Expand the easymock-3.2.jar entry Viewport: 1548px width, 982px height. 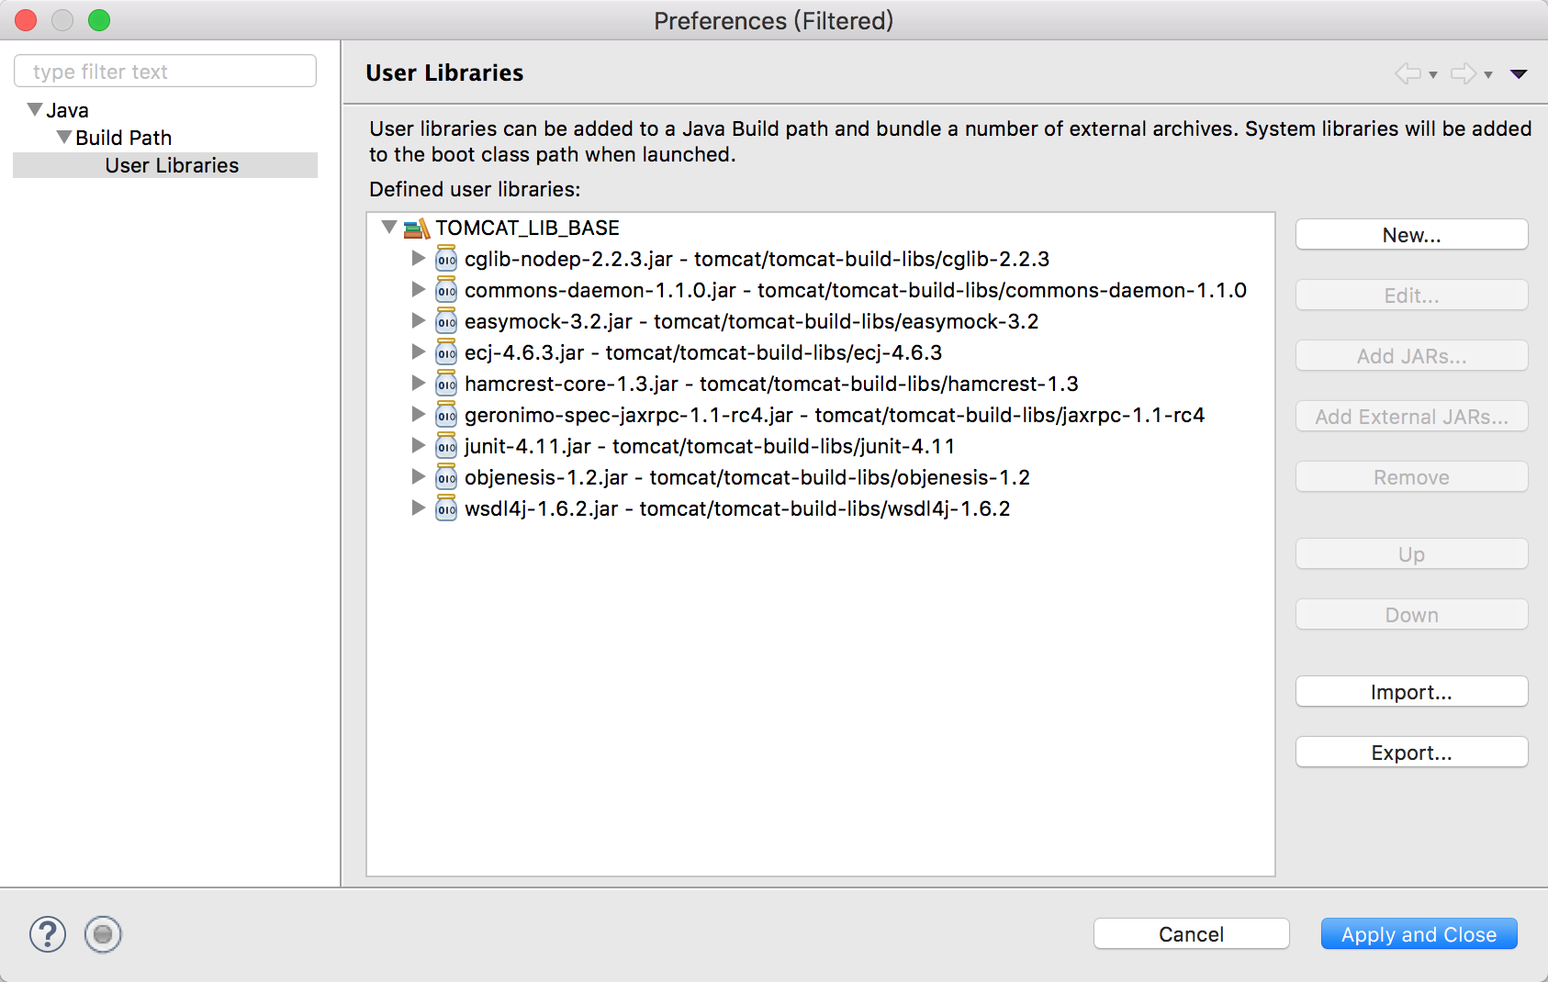[419, 320]
